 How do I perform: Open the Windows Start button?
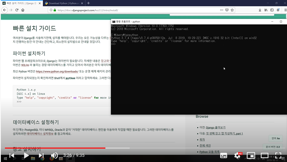5,158
